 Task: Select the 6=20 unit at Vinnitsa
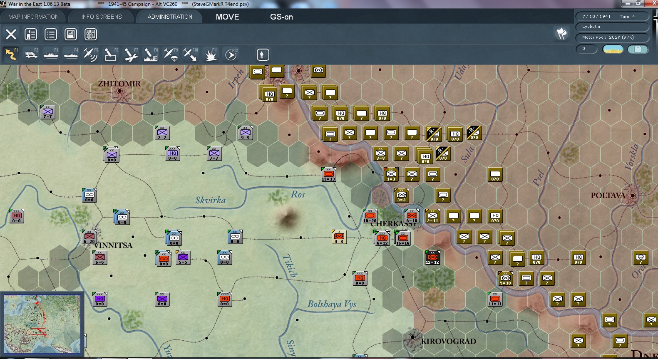(x=89, y=237)
